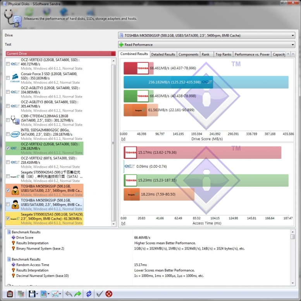
Task: Check the INTEL SSDSA2M080G2GC checkbox
Action: tap(8, 134)
